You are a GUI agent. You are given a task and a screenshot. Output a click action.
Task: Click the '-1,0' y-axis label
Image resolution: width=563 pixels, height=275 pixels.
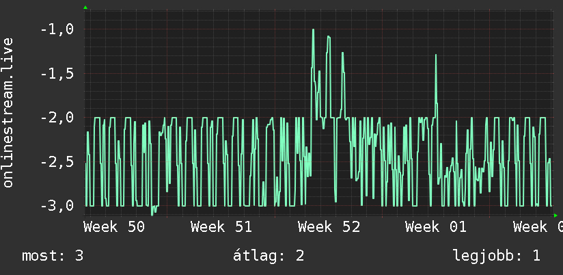point(57,29)
